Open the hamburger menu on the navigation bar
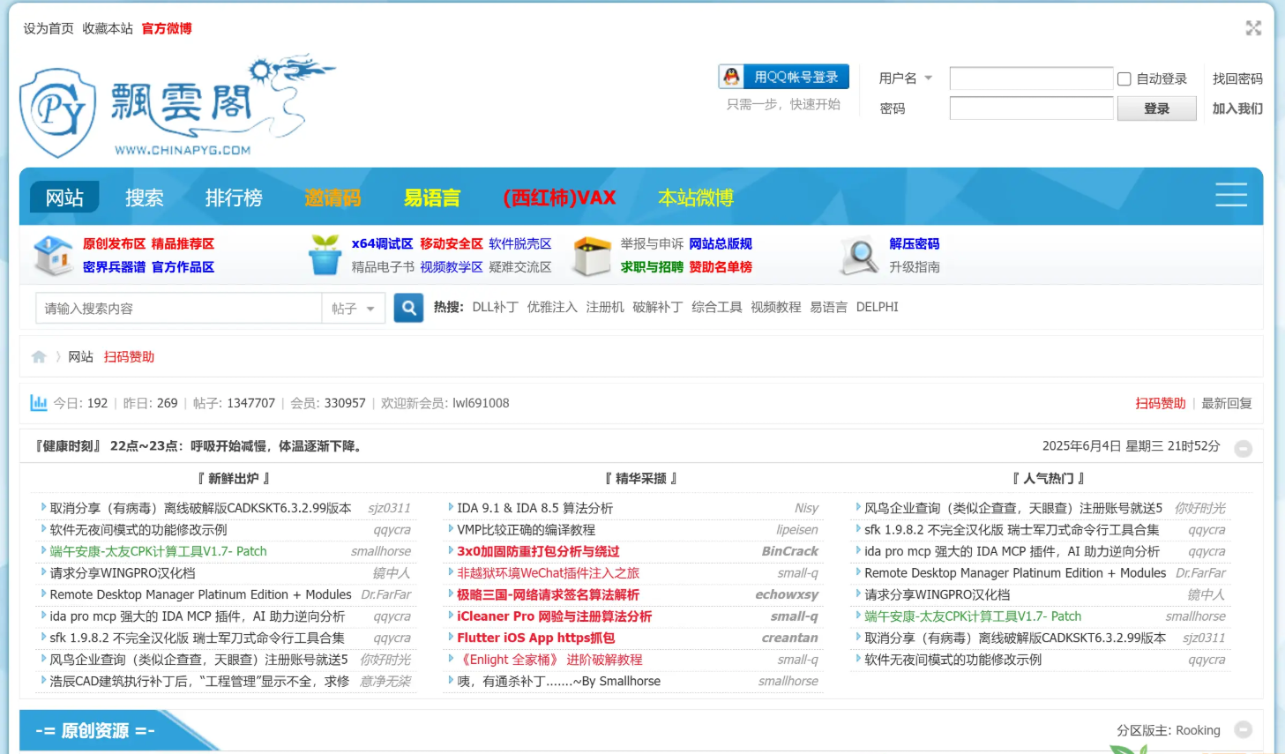The image size is (1285, 754). click(1231, 195)
